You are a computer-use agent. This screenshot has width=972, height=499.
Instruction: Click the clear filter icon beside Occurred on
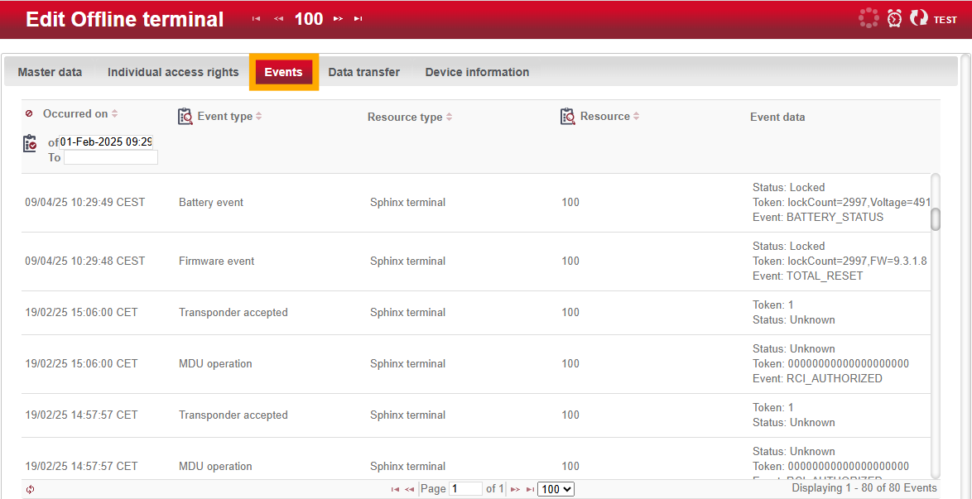[29, 113]
